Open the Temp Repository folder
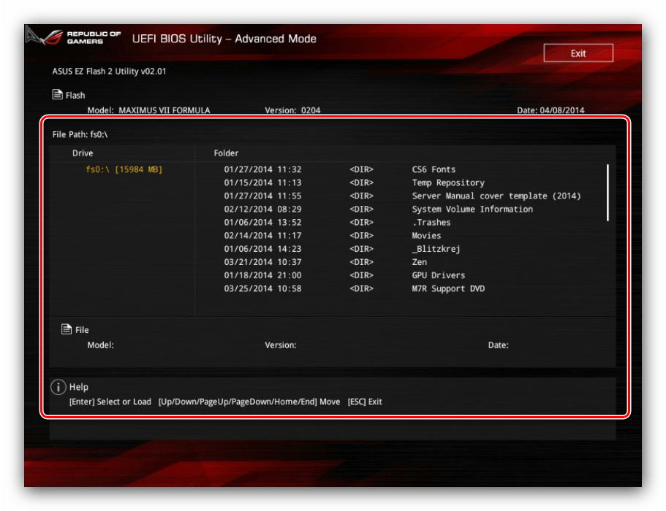The height and width of the screenshot is (511, 666). (x=447, y=182)
